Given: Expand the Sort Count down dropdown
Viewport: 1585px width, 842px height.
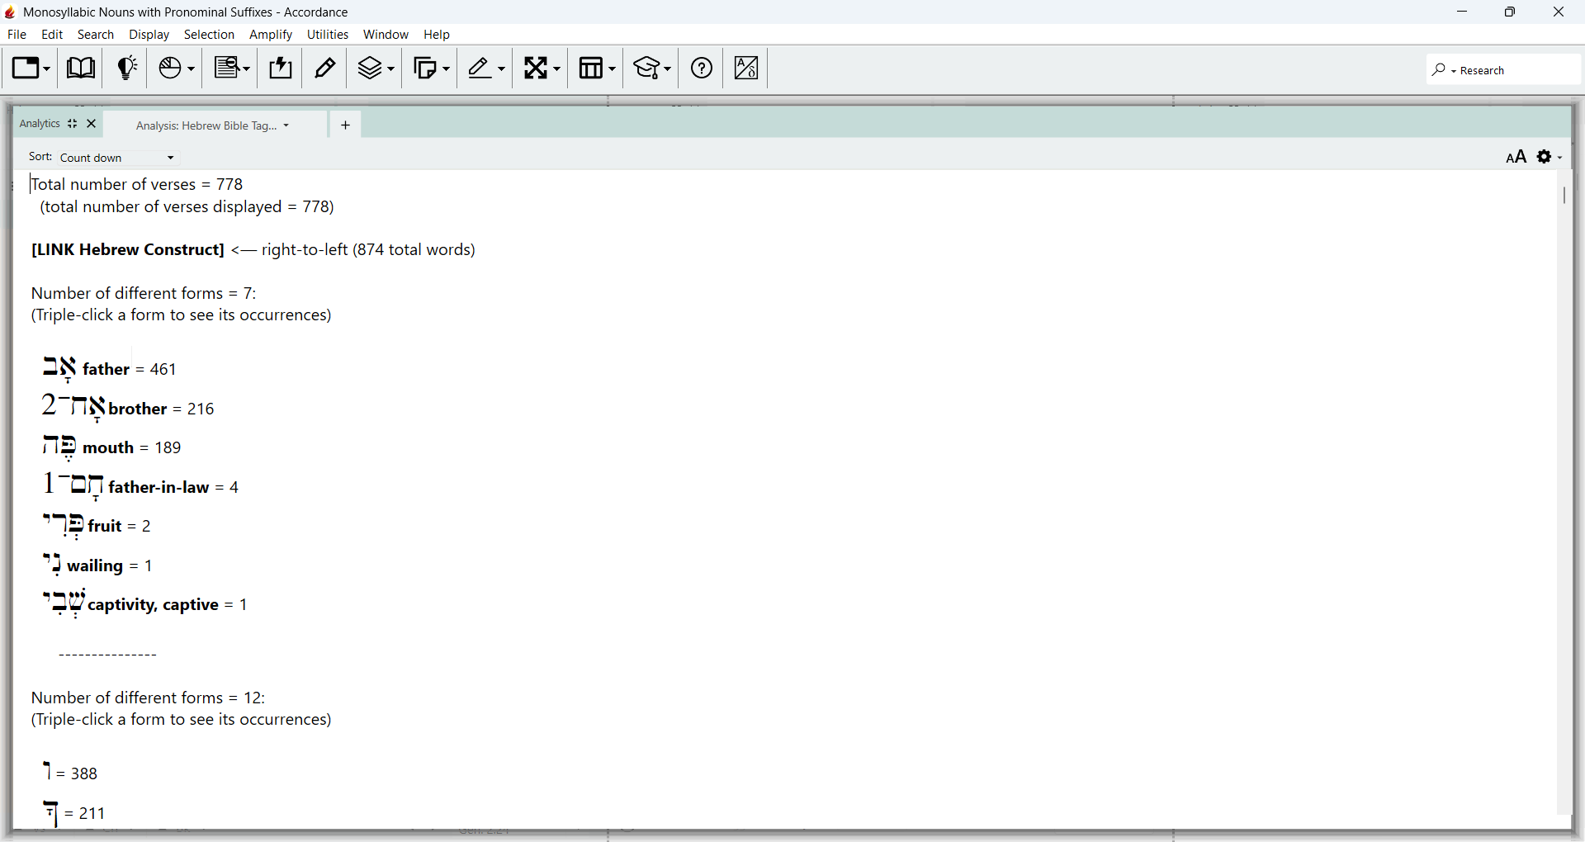Looking at the screenshot, I should 117,158.
